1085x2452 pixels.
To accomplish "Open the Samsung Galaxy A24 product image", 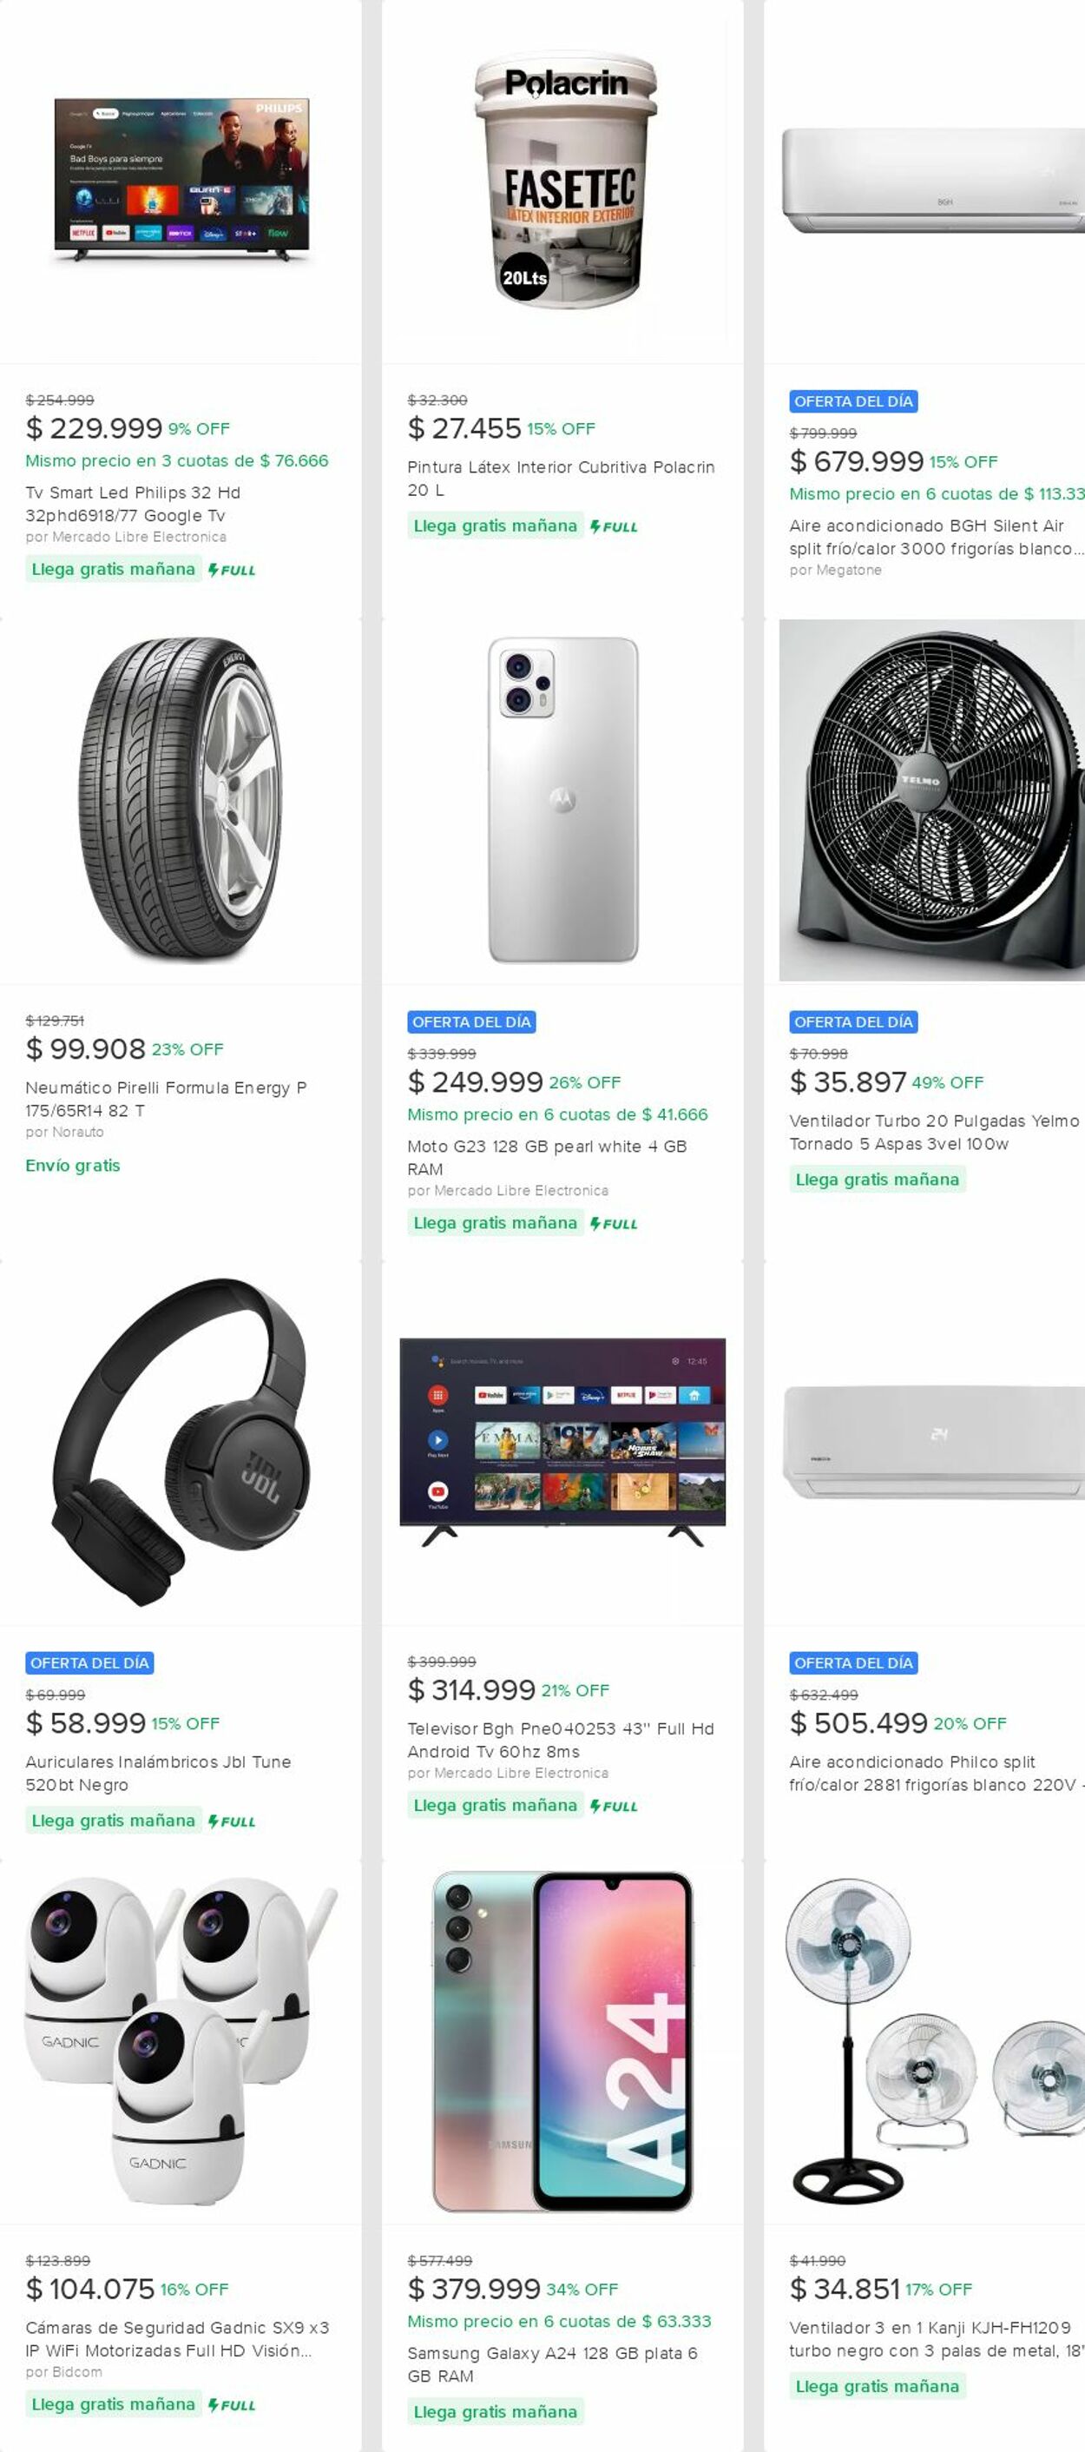I will point(563,2041).
